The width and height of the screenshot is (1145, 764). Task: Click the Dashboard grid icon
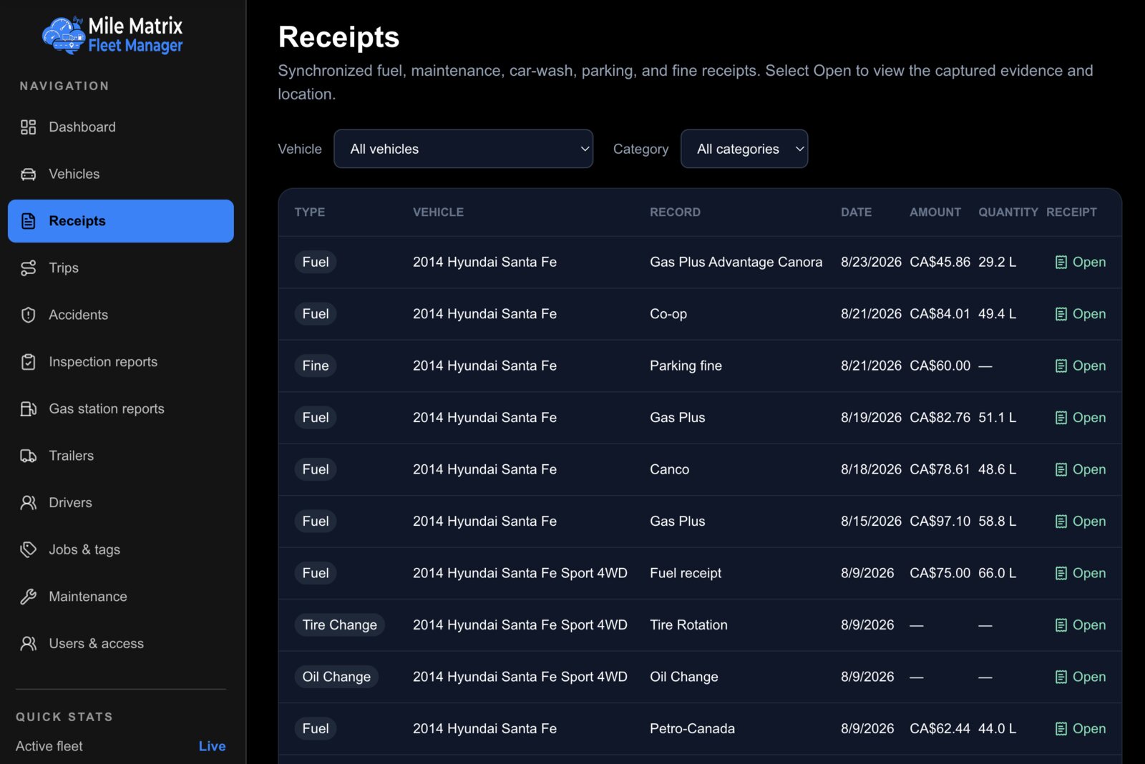pyautogui.click(x=28, y=127)
